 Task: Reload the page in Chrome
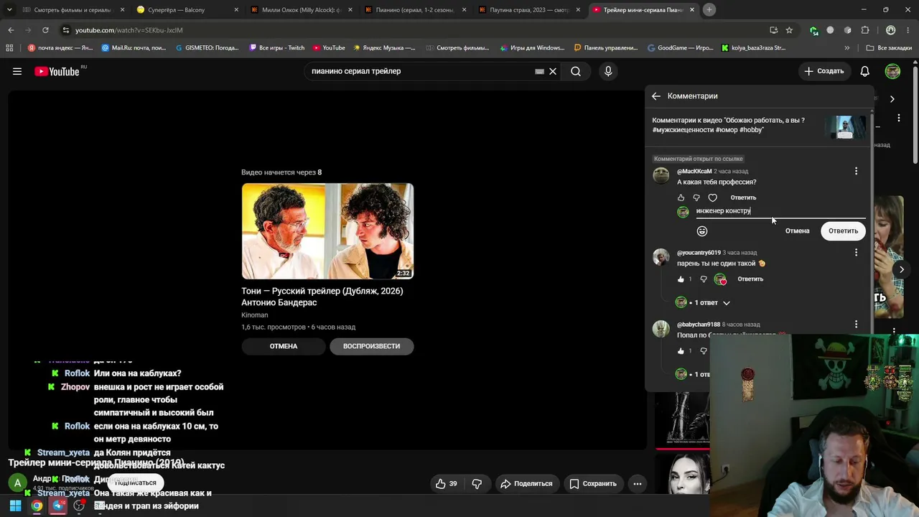point(45,30)
